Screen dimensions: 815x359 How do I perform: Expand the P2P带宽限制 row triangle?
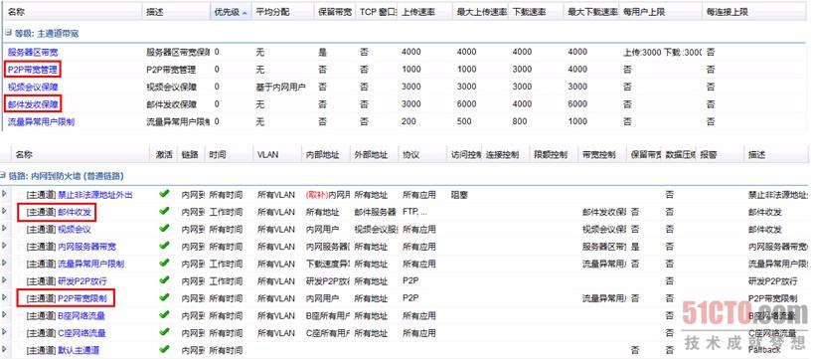coord(4,298)
